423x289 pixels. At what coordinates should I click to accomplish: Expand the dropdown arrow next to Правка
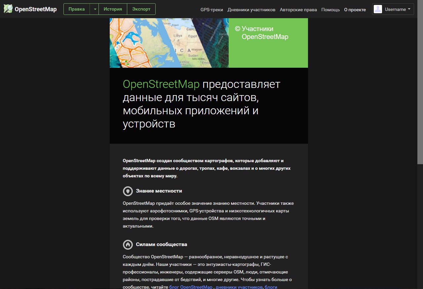coord(94,9)
